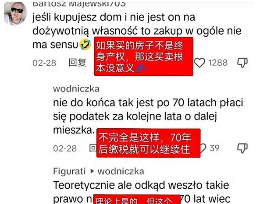The image size is (267, 204).
Task: Reply to Bartosz's comment using 回复
Action: [x=78, y=63]
